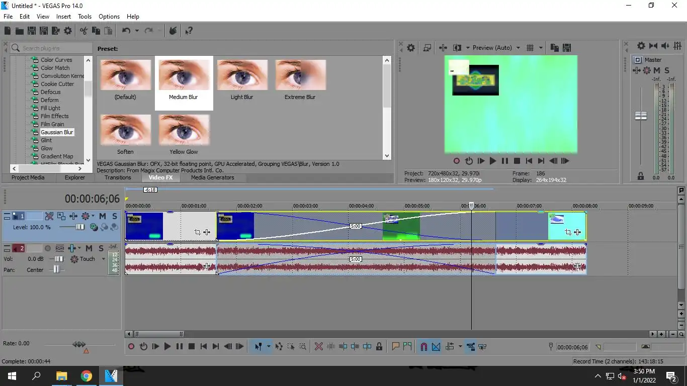Mute video track 1
Image resolution: width=687 pixels, height=386 pixels.
pos(103,216)
